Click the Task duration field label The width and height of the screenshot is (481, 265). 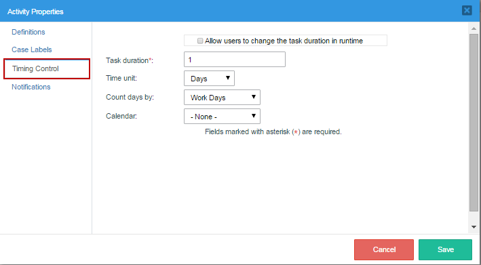coord(129,60)
